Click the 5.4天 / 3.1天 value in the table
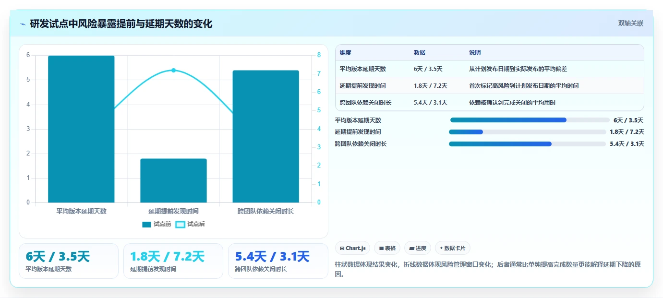 [x=430, y=103]
